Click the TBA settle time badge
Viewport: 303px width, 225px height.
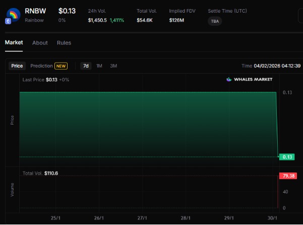[215, 21]
